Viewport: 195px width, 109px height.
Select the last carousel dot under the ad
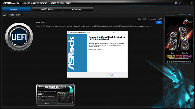tap(190, 62)
